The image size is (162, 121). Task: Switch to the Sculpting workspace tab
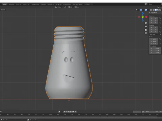[x=19, y=4]
